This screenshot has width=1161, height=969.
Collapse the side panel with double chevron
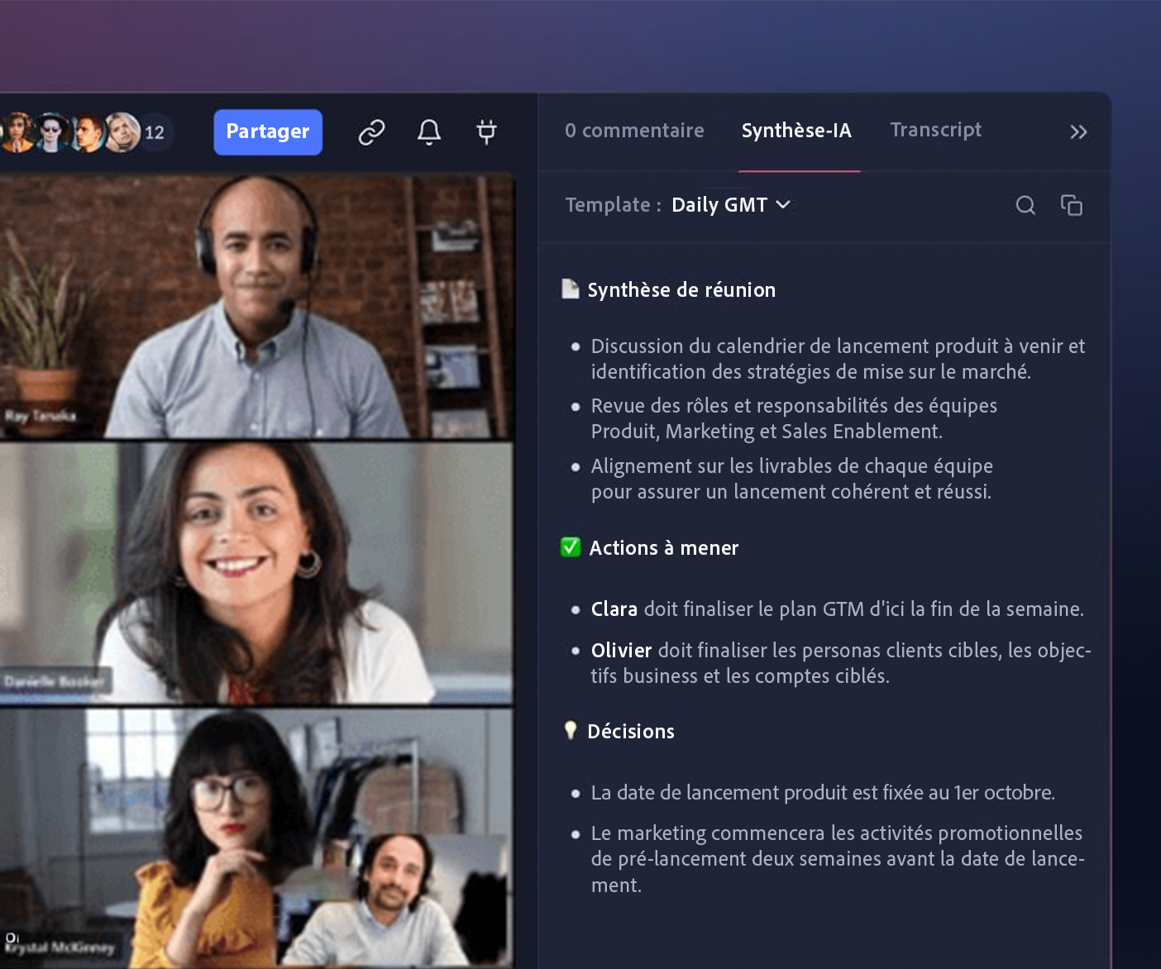(1077, 131)
